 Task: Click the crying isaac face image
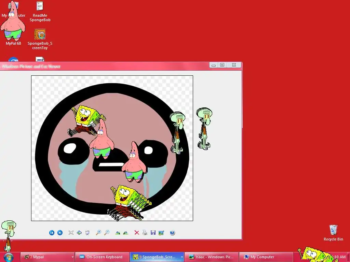point(112,148)
